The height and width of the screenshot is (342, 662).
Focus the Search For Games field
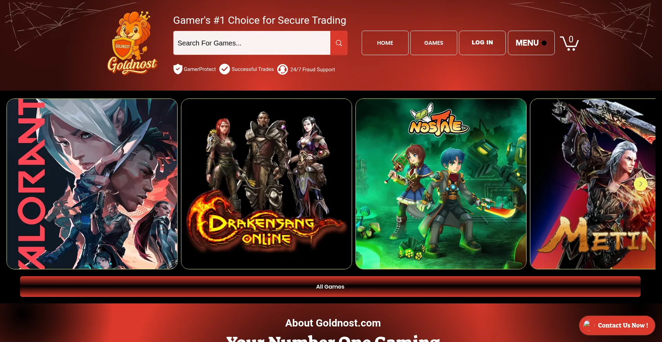pos(252,43)
